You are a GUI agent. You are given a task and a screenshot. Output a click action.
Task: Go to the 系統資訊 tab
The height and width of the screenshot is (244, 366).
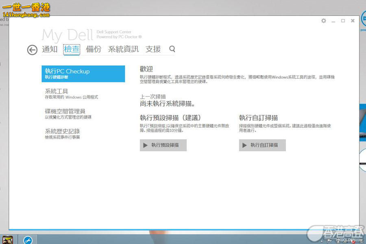coord(123,49)
